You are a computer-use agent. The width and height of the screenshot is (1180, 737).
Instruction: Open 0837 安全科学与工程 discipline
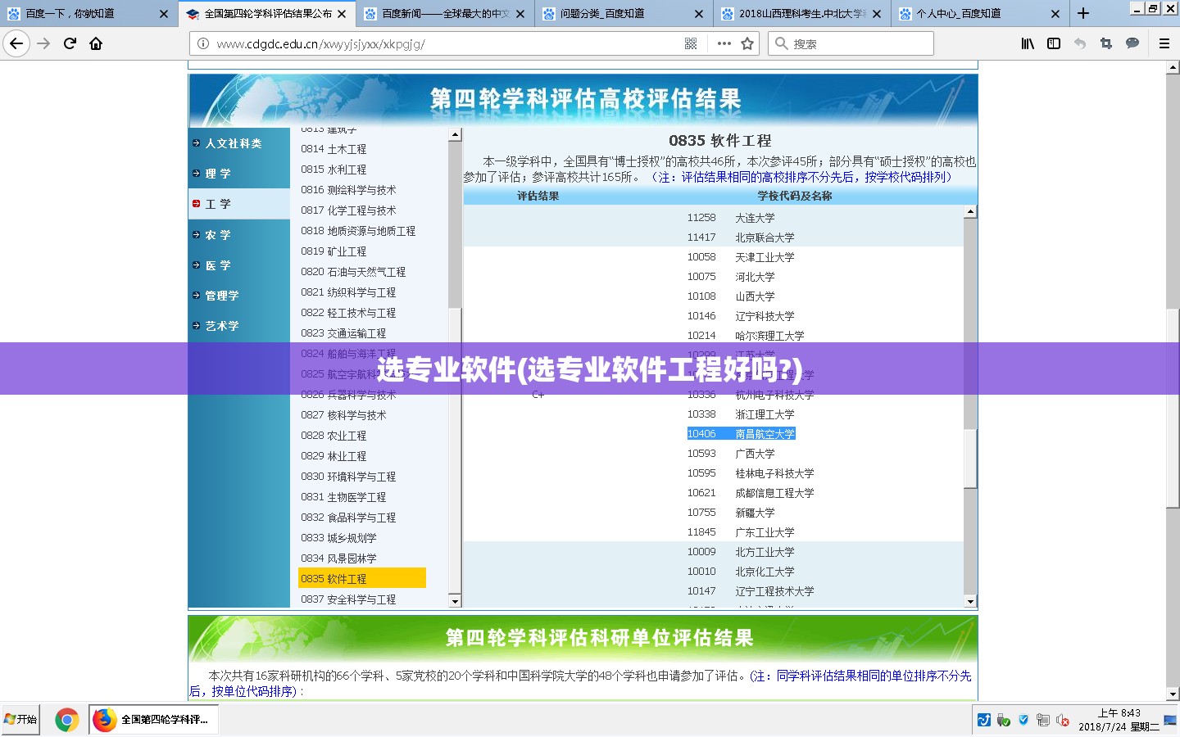[x=348, y=599]
